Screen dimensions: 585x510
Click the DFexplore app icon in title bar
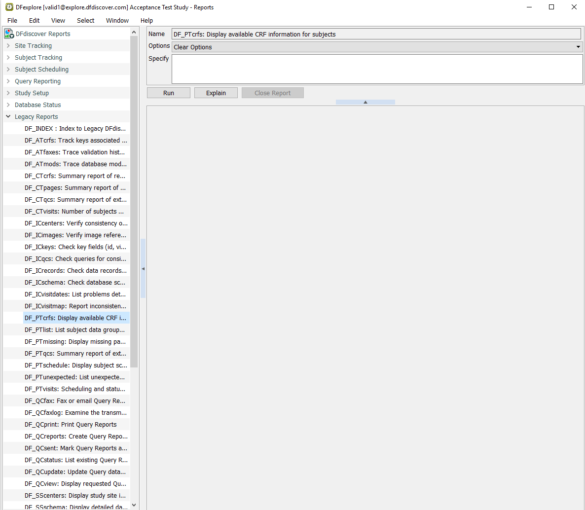click(x=9, y=7)
